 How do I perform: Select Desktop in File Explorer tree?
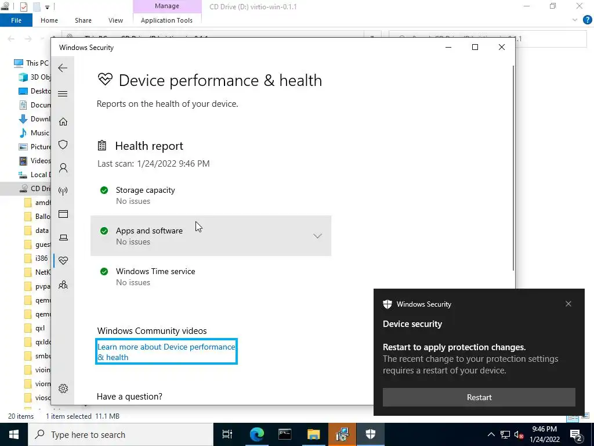pos(34,91)
